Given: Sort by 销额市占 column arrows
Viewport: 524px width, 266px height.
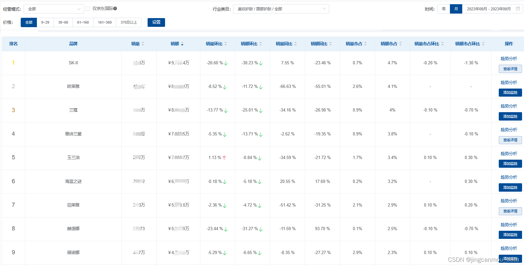Looking at the screenshot, I should pos(400,44).
